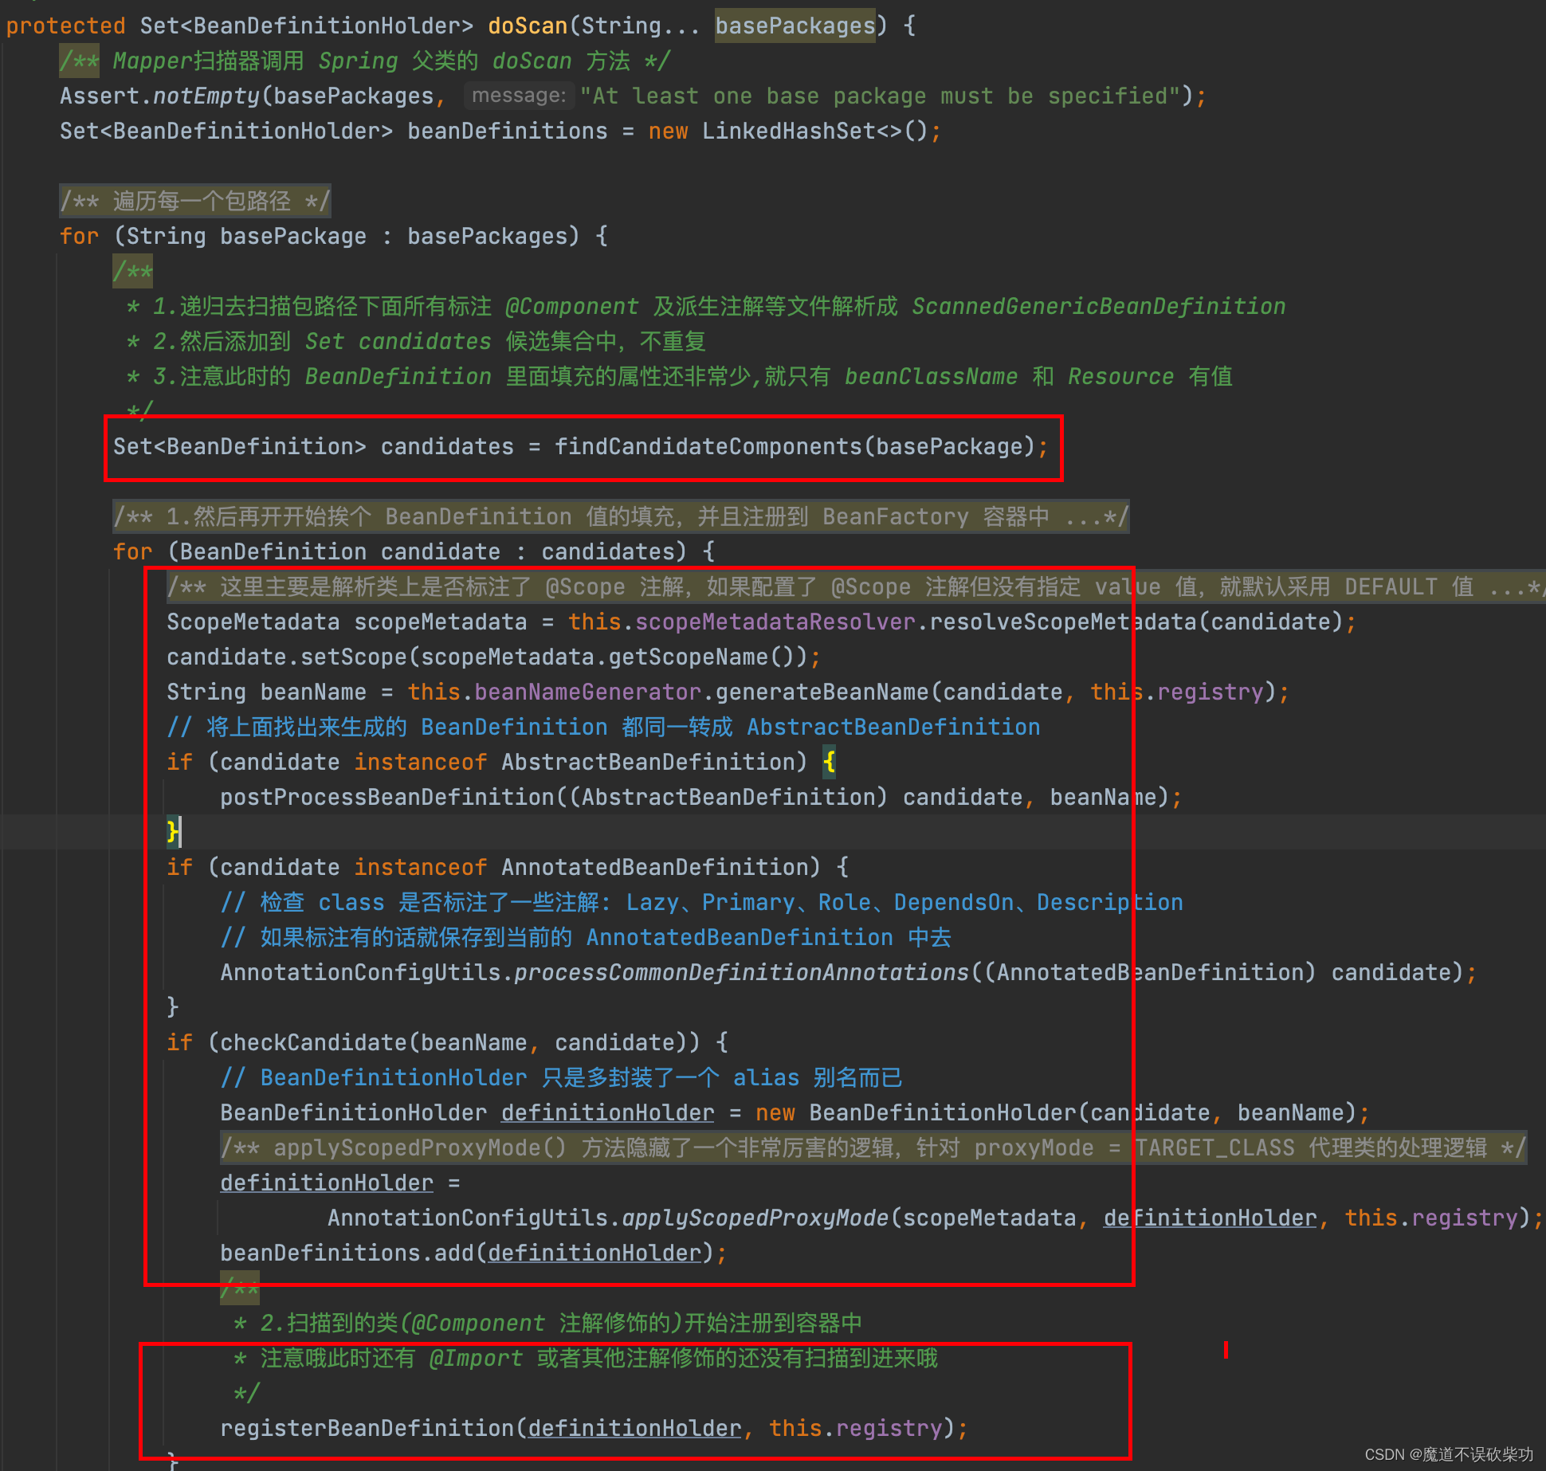The image size is (1546, 1471).
Task: Click the CSDN watermark text
Action: click(1448, 1454)
